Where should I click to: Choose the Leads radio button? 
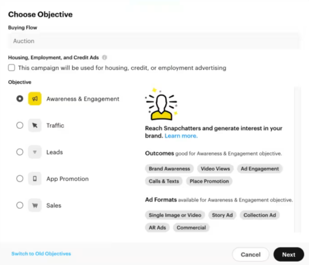(20, 152)
